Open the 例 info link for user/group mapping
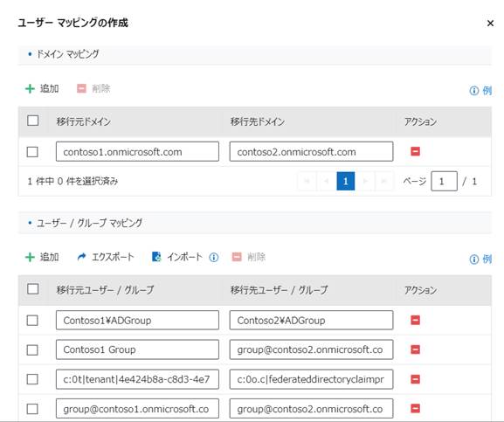The width and height of the screenshot is (504, 422). (480, 259)
